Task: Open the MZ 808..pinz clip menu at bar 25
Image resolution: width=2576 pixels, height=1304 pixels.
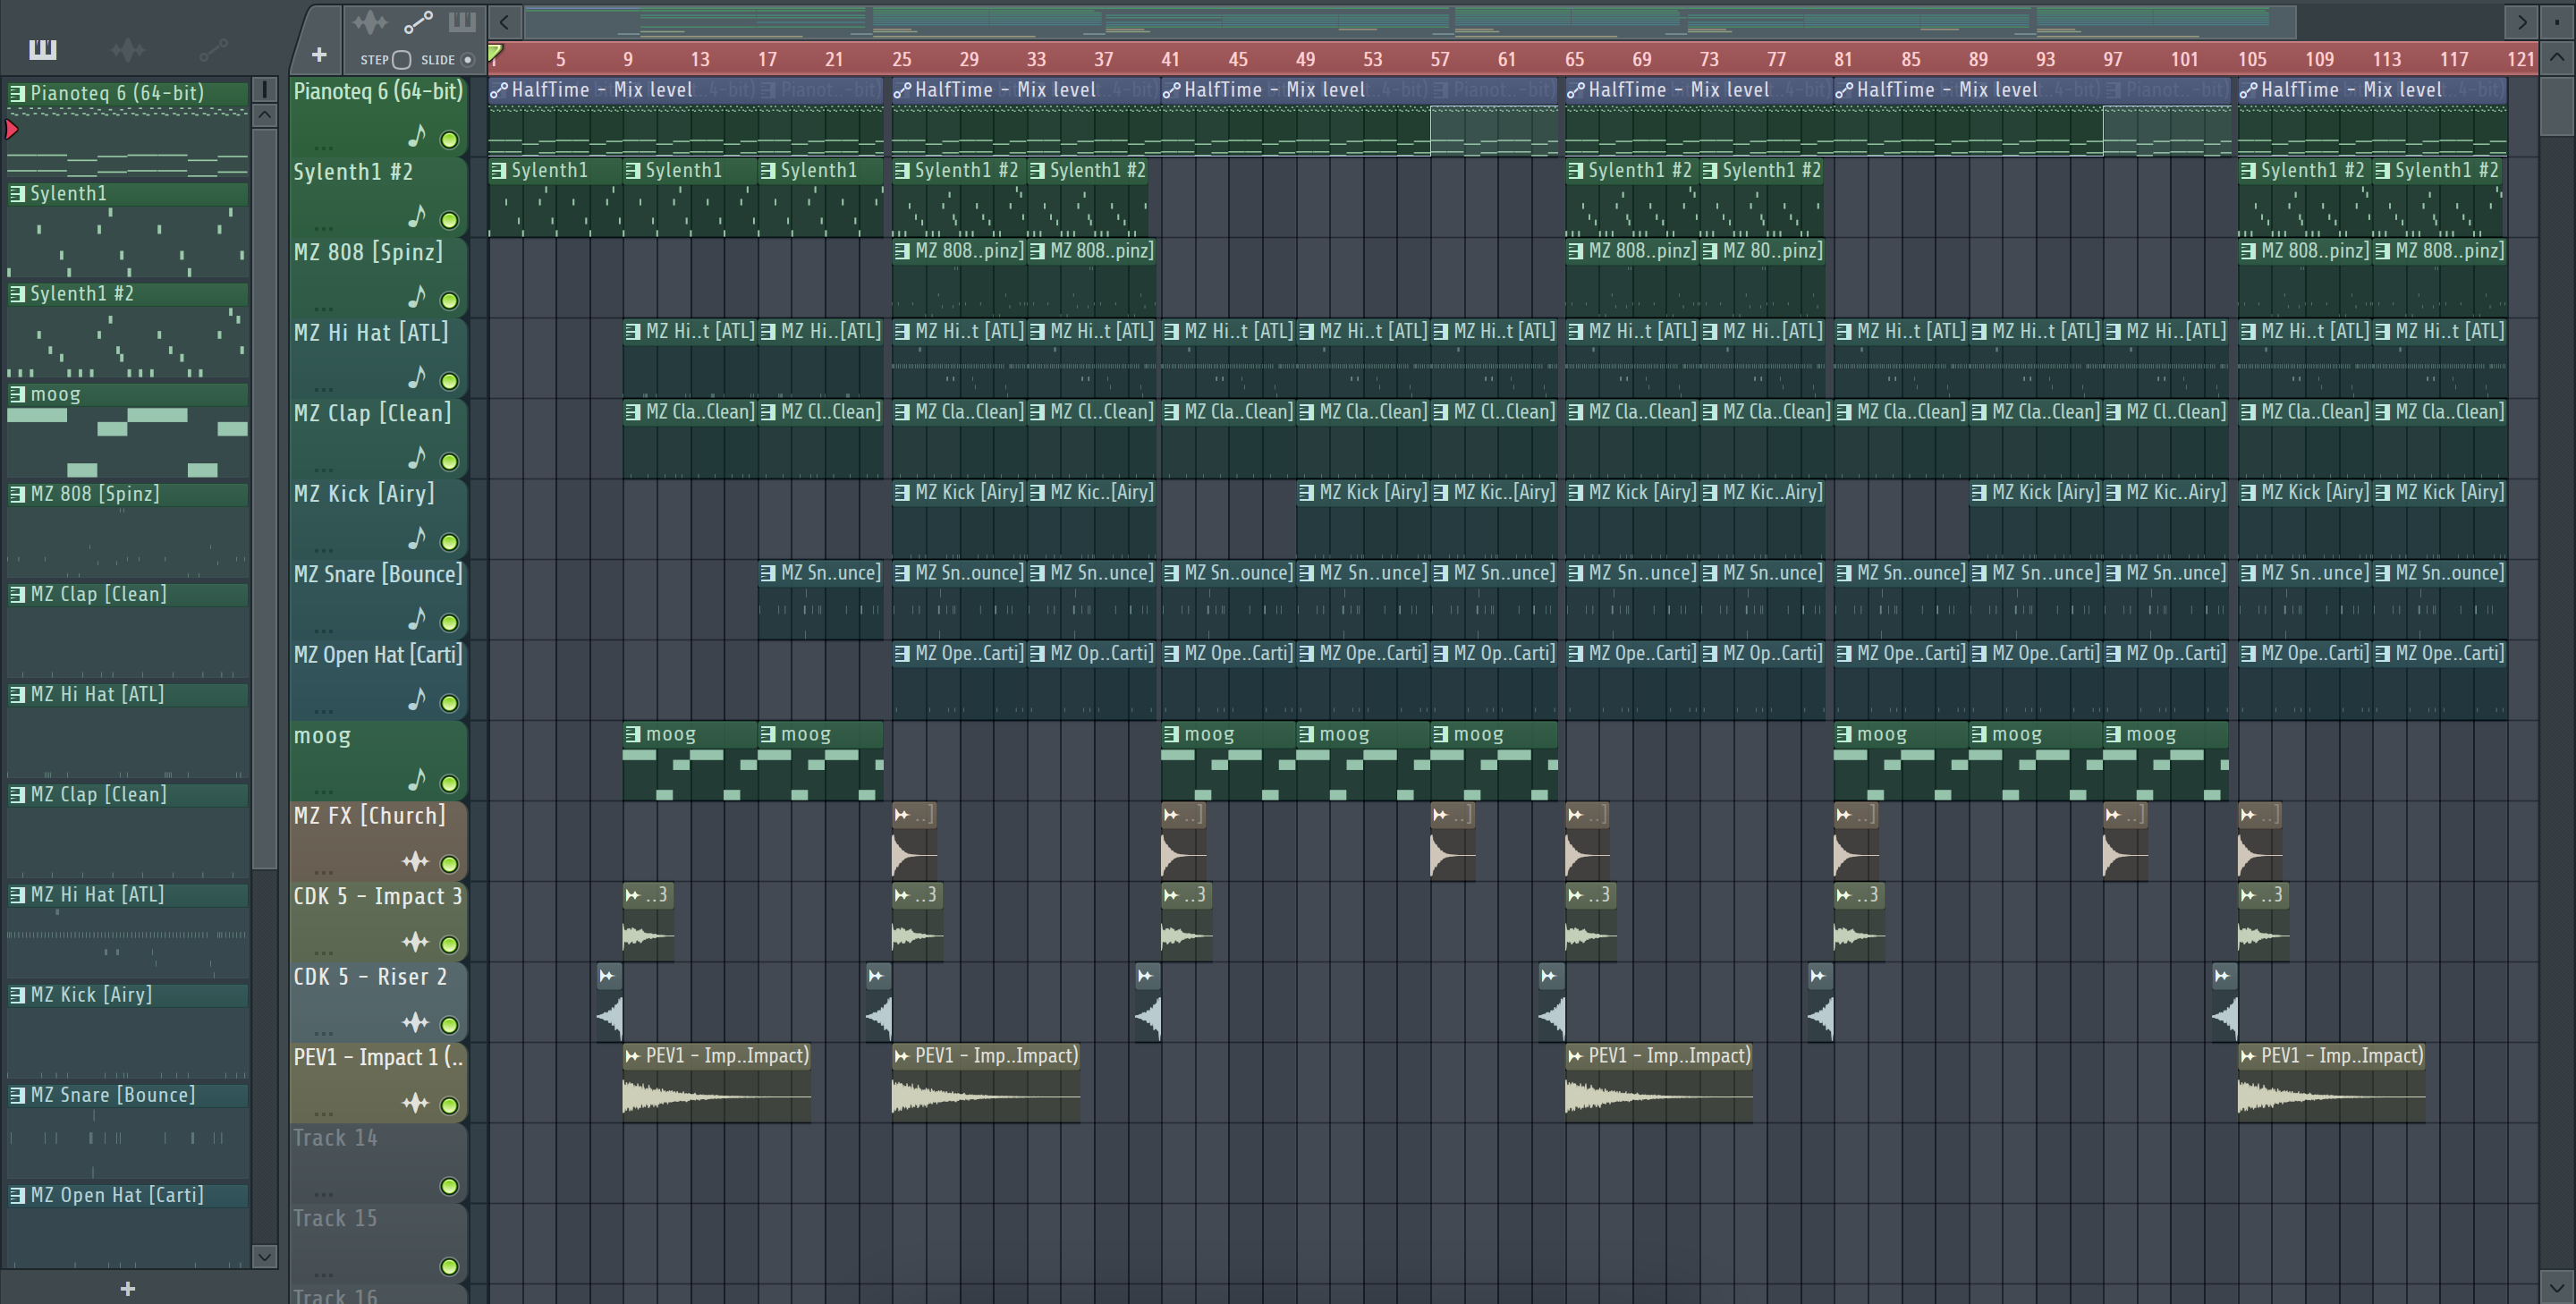Action: click(x=902, y=251)
